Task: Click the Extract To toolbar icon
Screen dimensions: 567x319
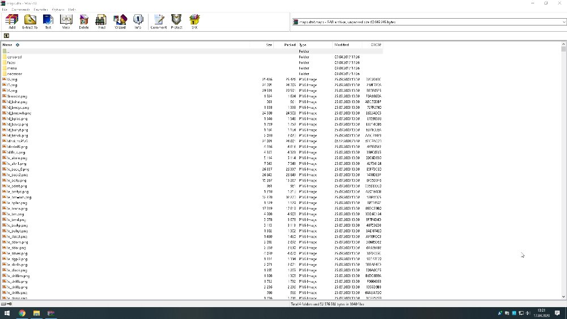Action: click(x=29, y=22)
